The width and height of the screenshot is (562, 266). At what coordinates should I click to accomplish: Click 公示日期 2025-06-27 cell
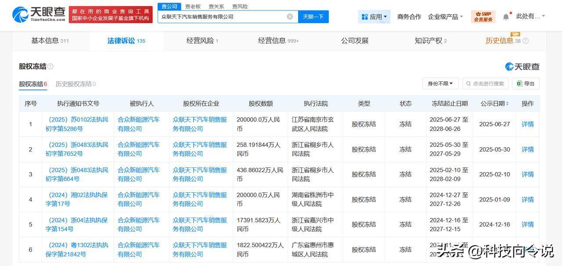click(495, 124)
